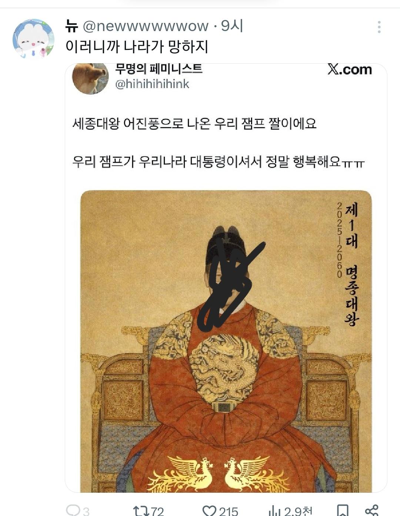The image size is (400, 516).
Task: Open the 9시 timestamp link
Action: (x=232, y=26)
